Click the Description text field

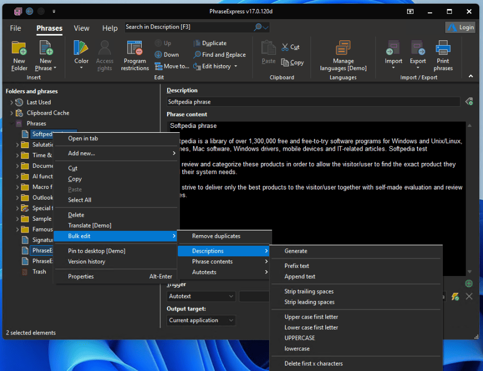pyautogui.click(x=313, y=102)
